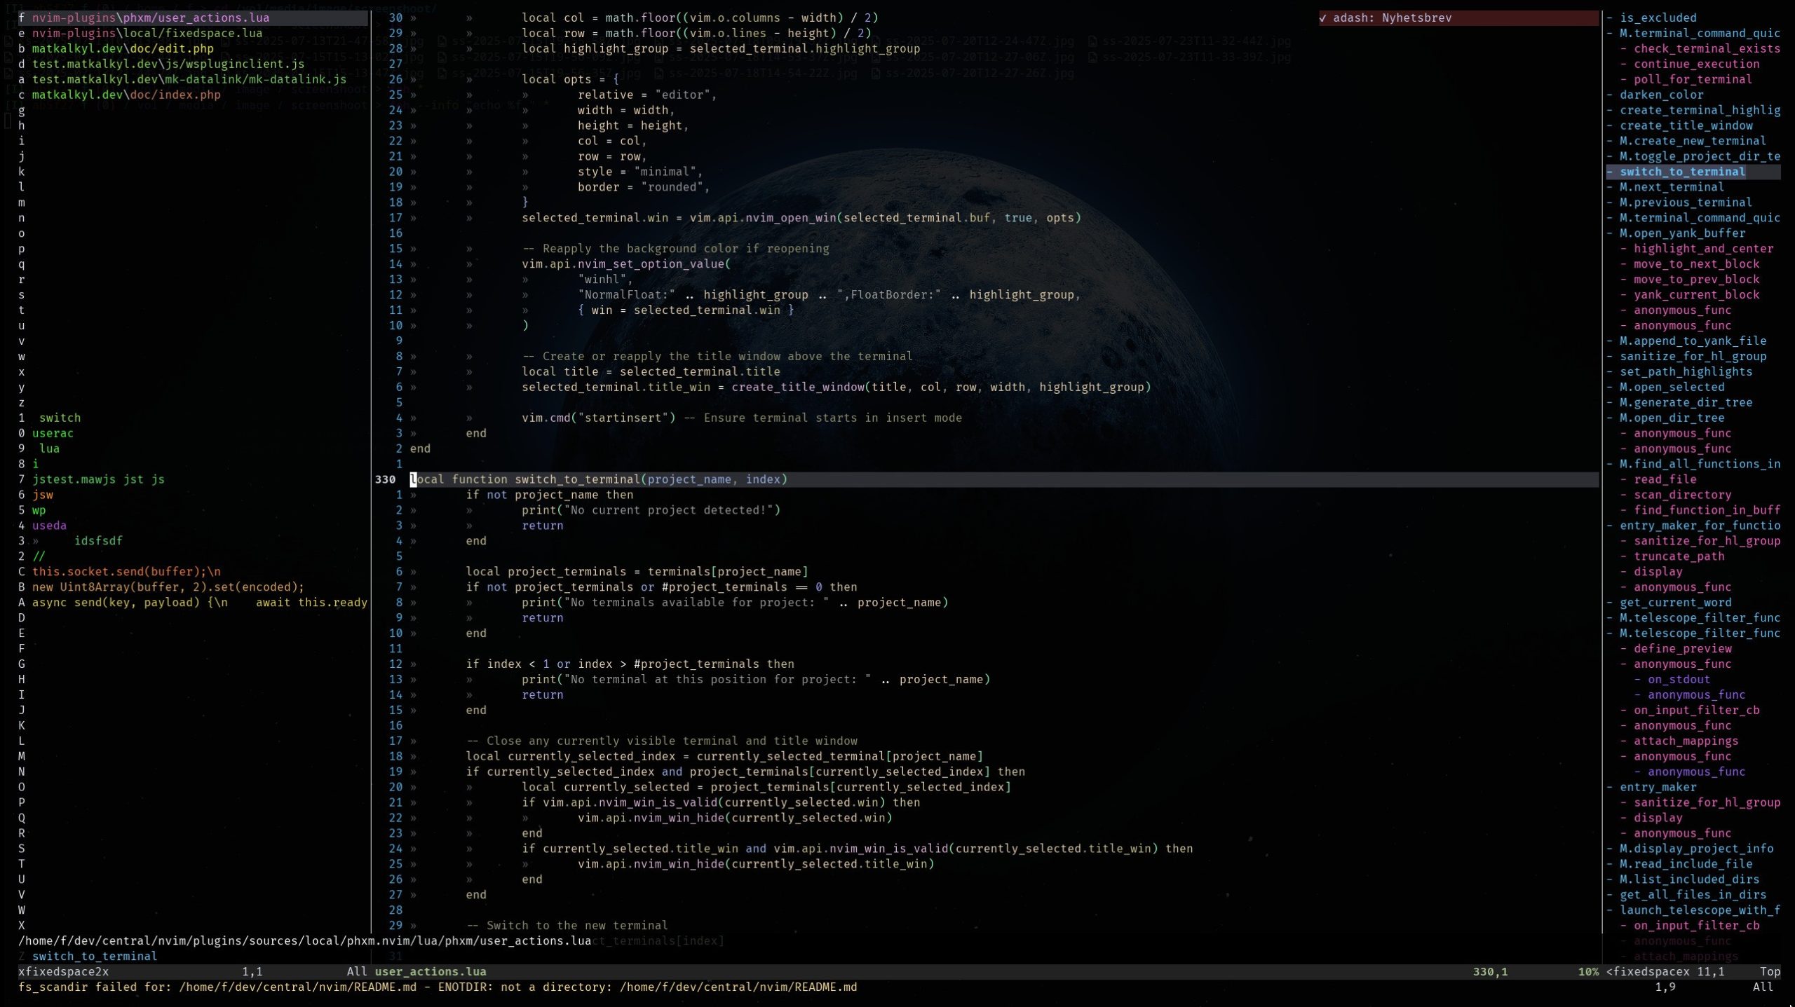
Task: Jump to move_to_next_block function
Action: (1696, 264)
